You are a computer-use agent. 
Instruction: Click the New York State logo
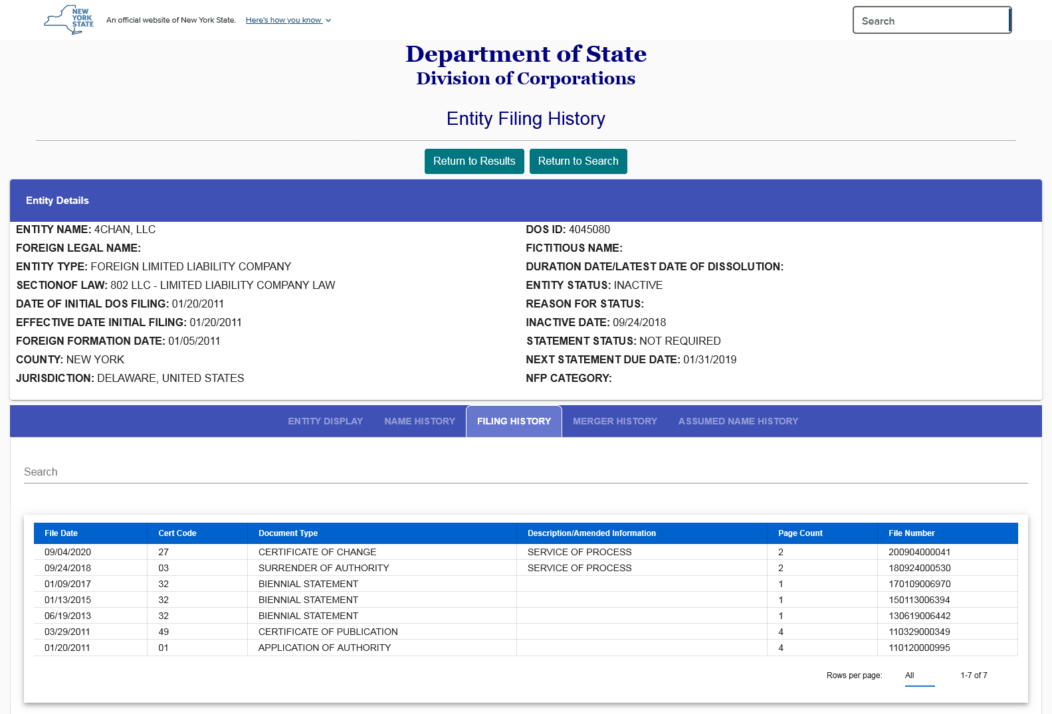[x=69, y=20]
